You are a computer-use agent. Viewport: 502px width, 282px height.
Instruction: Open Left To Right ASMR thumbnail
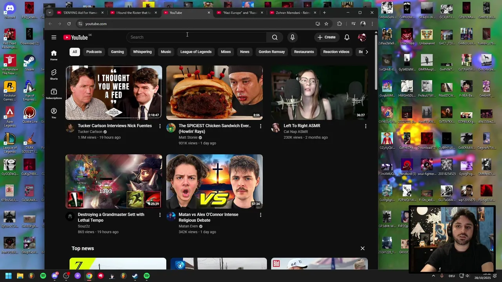pos(319,92)
